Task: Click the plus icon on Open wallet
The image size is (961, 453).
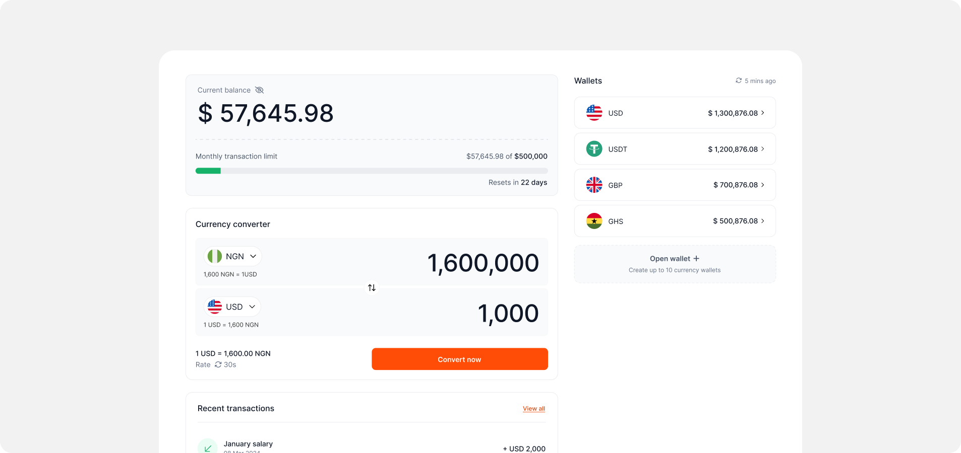Action: [x=696, y=258]
